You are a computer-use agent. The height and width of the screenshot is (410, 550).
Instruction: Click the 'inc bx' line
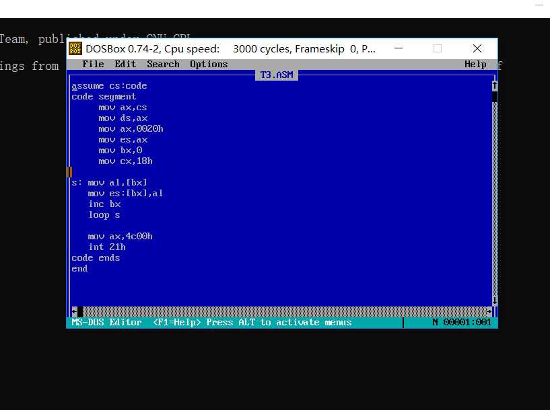104,204
